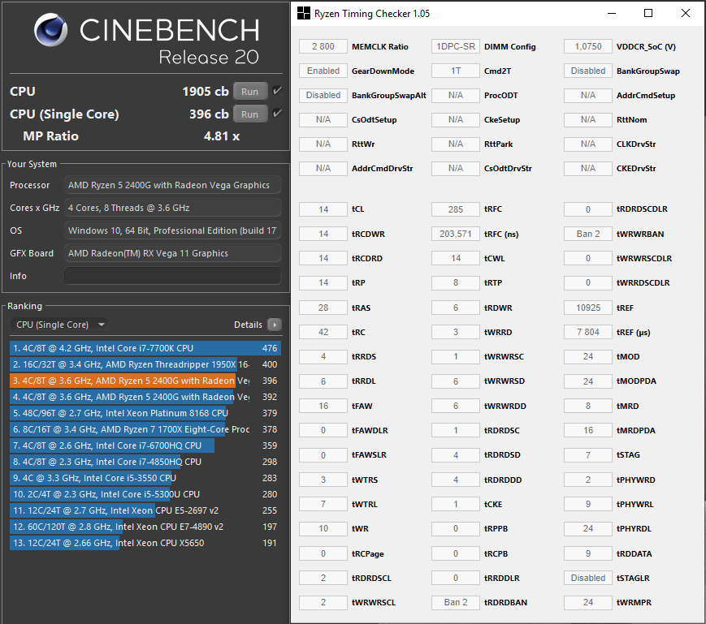This screenshot has height=624, width=706.
Task: Click the tWTRL value 7
Action: click(x=323, y=504)
